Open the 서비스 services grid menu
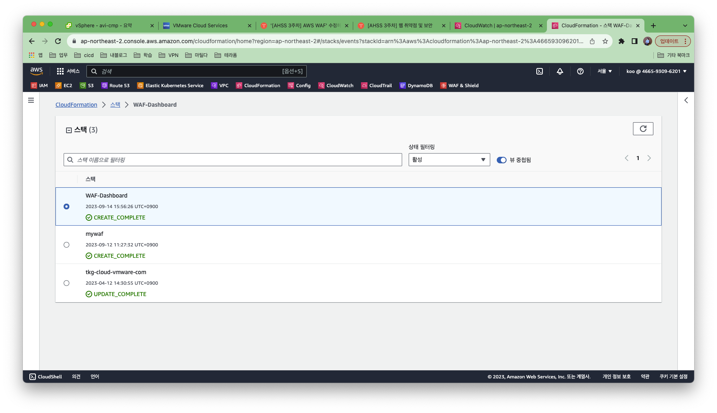717x413 pixels. pos(68,71)
